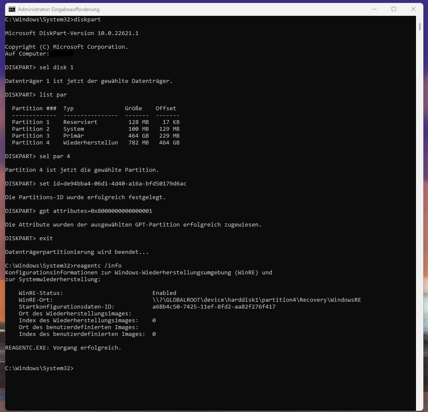Click the 'set id=de94bba4-06d1-4d40-a16a-bfd50179d6ac' command
This screenshot has height=412, width=428.
click(113, 184)
